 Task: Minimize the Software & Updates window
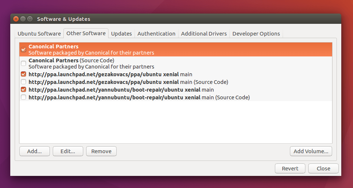click(x=23, y=19)
